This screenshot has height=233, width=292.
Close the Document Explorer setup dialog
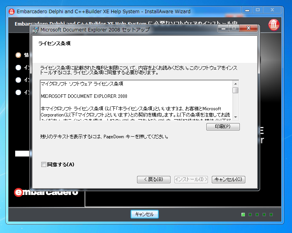click(248, 28)
